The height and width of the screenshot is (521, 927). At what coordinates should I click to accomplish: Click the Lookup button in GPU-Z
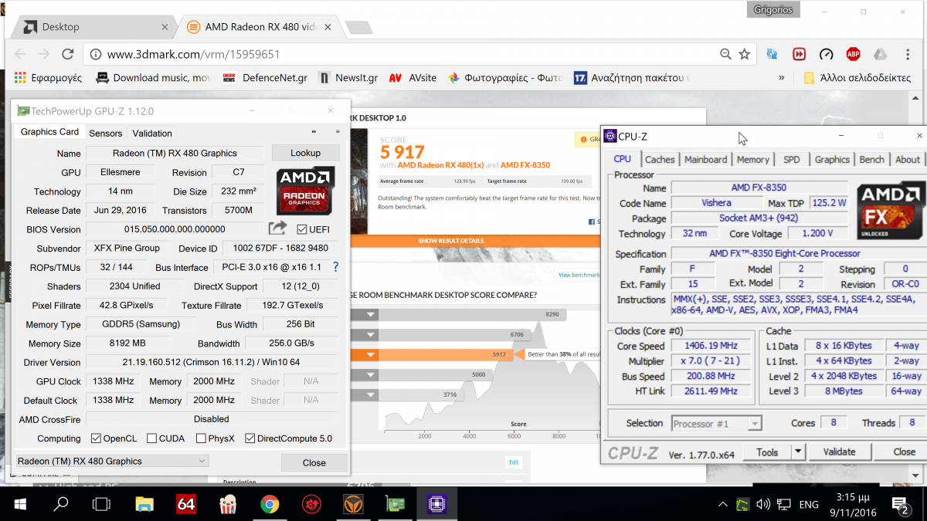(306, 153)
